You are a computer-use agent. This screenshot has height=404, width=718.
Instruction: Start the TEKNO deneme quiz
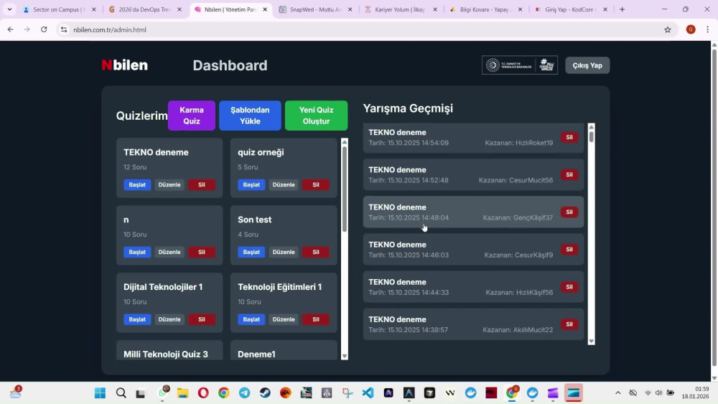(137, 184)
